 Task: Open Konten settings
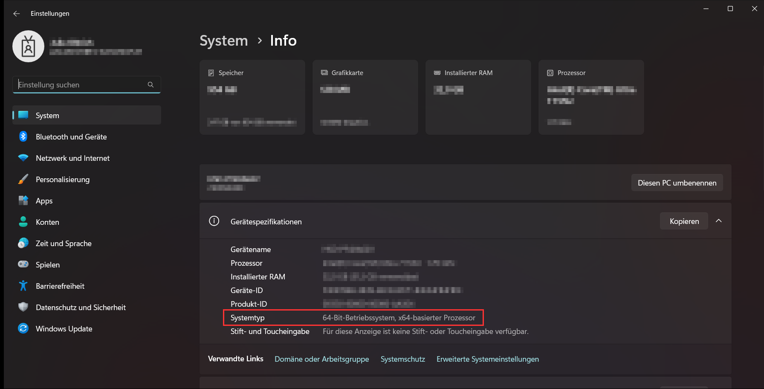47,222
